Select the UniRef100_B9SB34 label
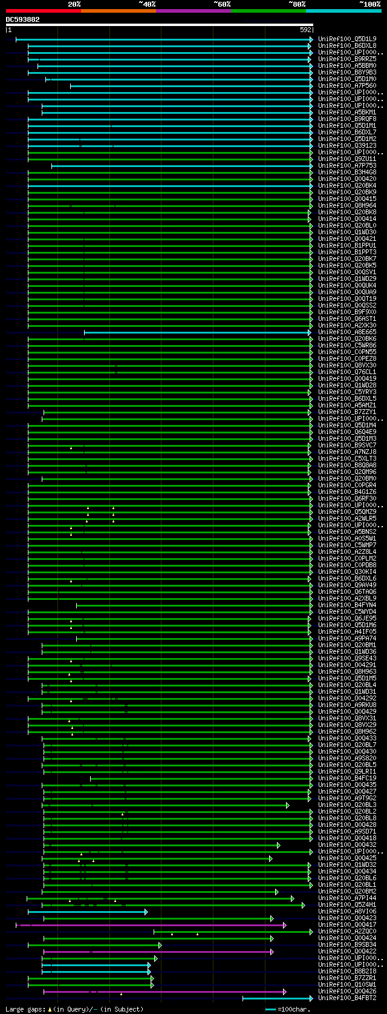 (x=347, y=944)
